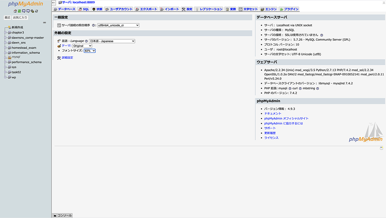Open font size dropdown showing 82%
The height and width of the screenshot is (218, 386).
[x=90, y=51]
